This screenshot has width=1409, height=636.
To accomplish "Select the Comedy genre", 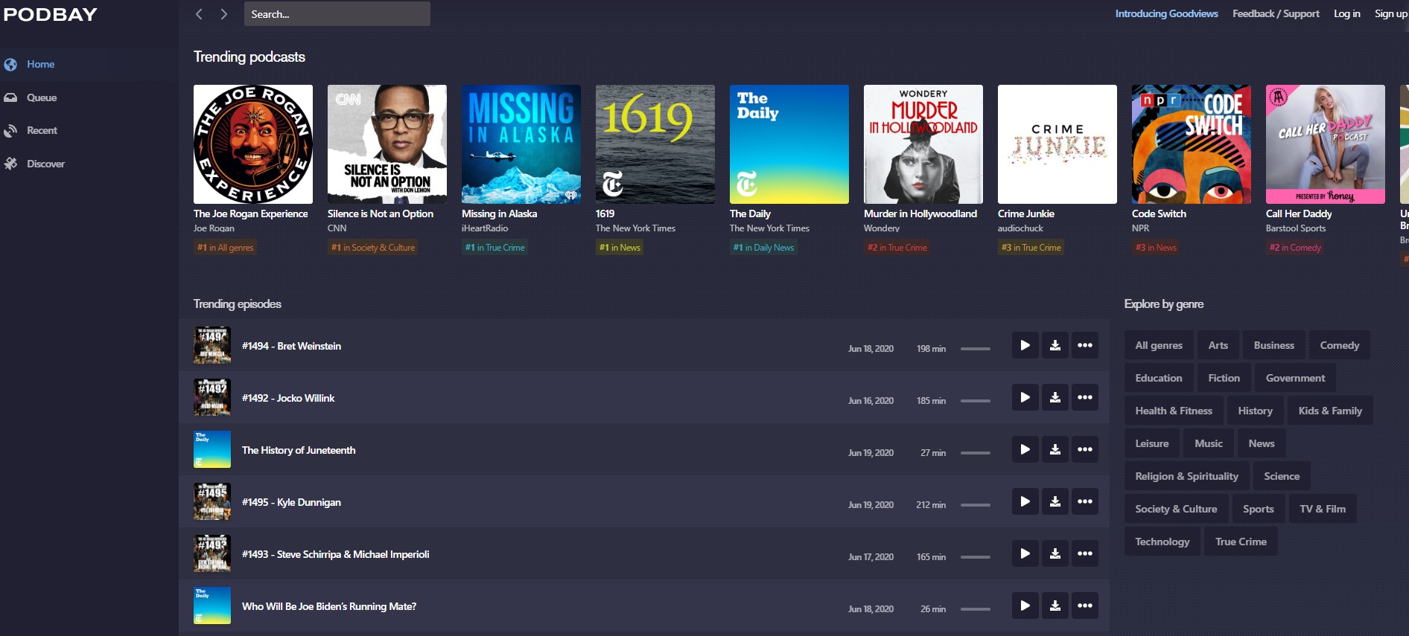I will pos(1340,345).
